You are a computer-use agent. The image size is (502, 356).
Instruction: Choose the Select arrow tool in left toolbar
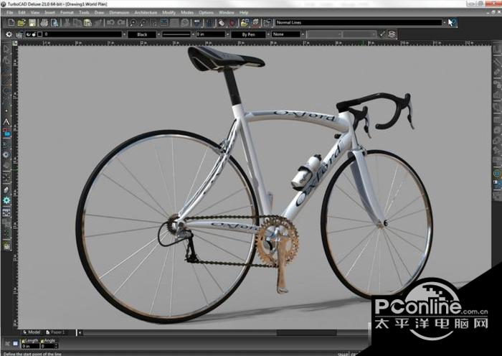pyautogui.click(x=6, y=50)
